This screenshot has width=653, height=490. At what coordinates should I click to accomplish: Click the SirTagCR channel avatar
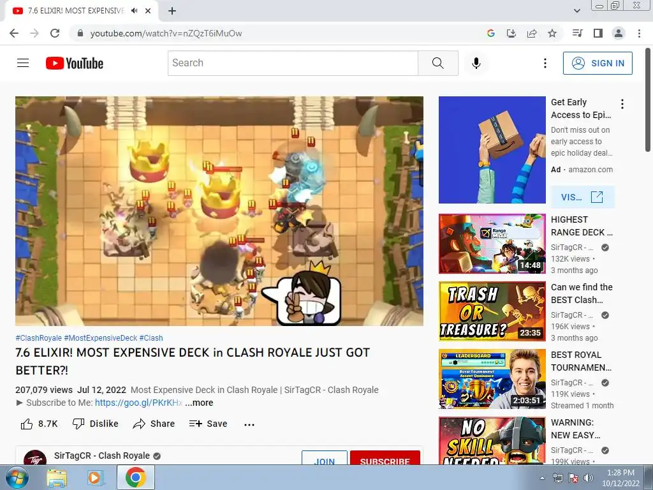pyautogui.click(x=35, y=458)
